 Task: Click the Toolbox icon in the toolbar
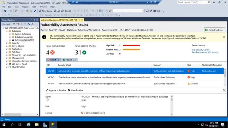pyautogui.click(x=155, y=11)
